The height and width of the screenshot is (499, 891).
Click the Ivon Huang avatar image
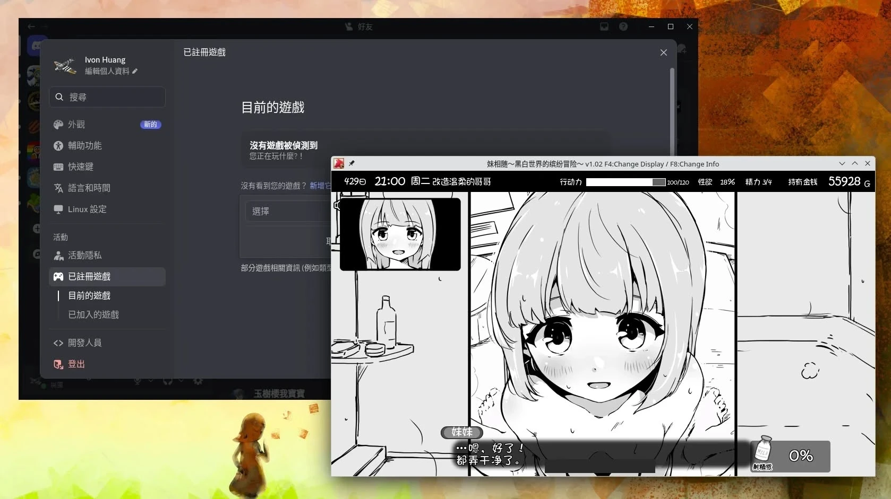tap(65, 65)
